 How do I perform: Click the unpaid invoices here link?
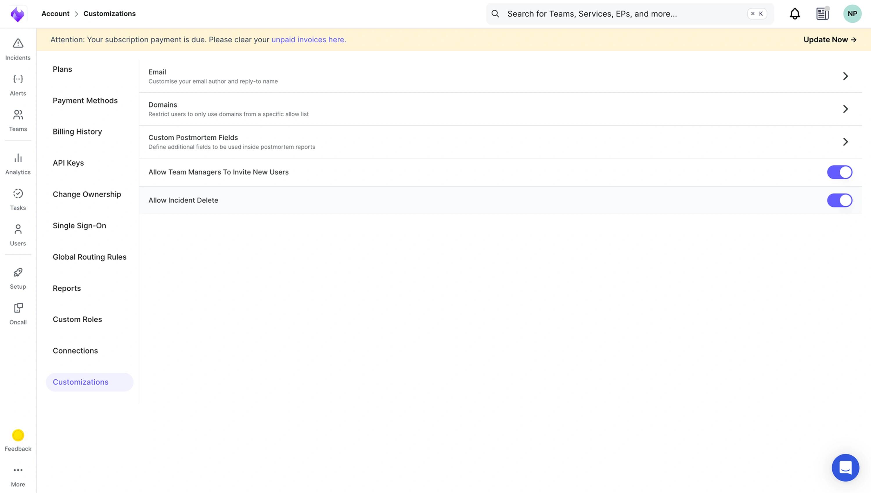click(309, 40)
